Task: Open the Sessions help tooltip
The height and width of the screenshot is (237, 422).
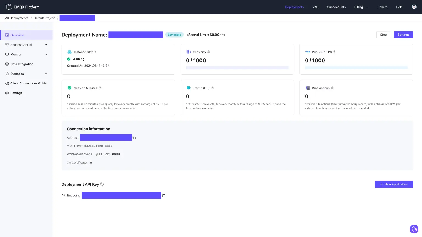Action: (x=209, y=52)
